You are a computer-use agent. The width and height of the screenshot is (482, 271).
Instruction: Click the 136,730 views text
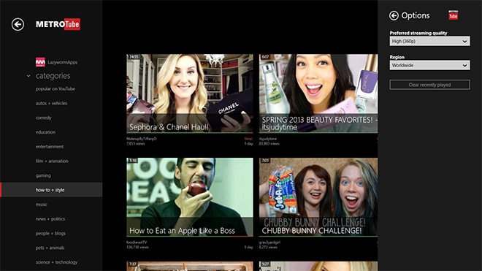click(x=137, y=248)
